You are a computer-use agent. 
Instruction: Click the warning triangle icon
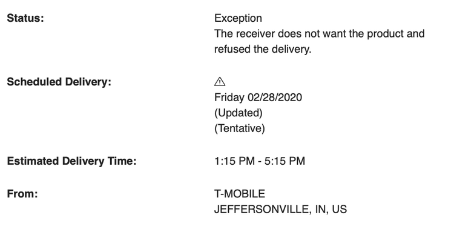(x=220, y=82)
